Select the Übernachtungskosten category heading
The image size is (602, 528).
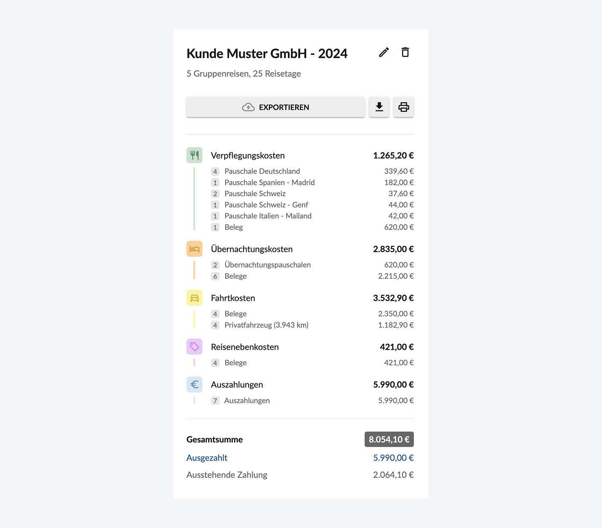(252, 249)
